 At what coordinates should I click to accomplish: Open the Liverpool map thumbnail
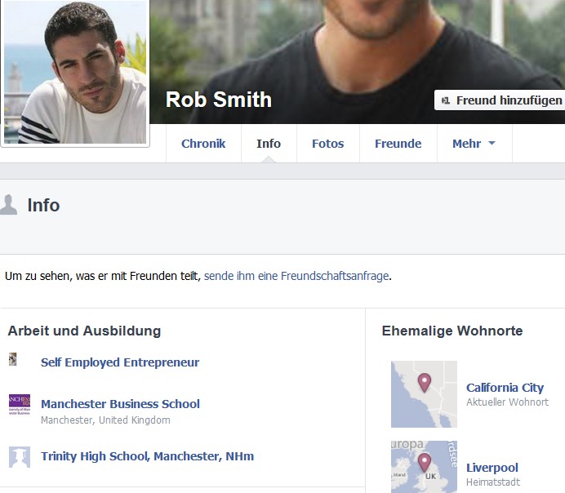tap(424, 467)
